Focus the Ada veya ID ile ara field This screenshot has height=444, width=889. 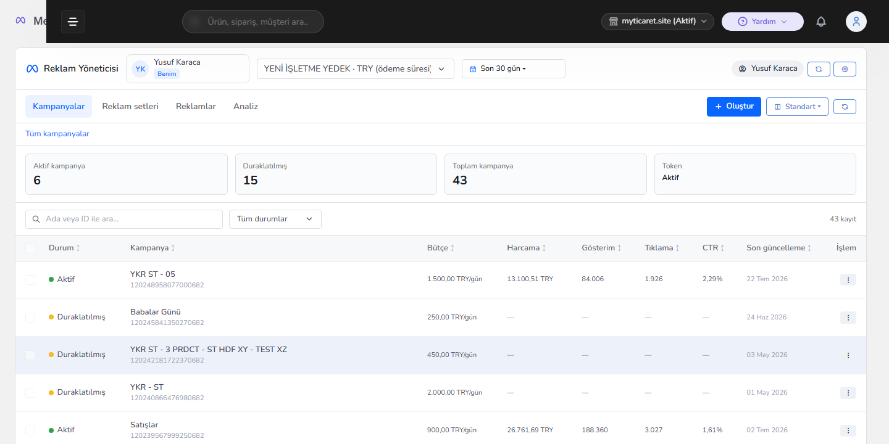(x=124, y=219)
